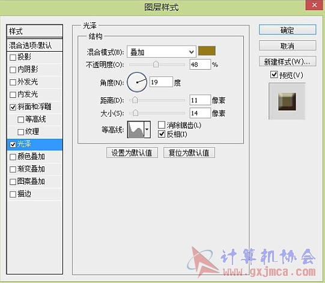Select the 斜面和浮雕 style item
The image size is (325, 283).
(x=35, y=107)
